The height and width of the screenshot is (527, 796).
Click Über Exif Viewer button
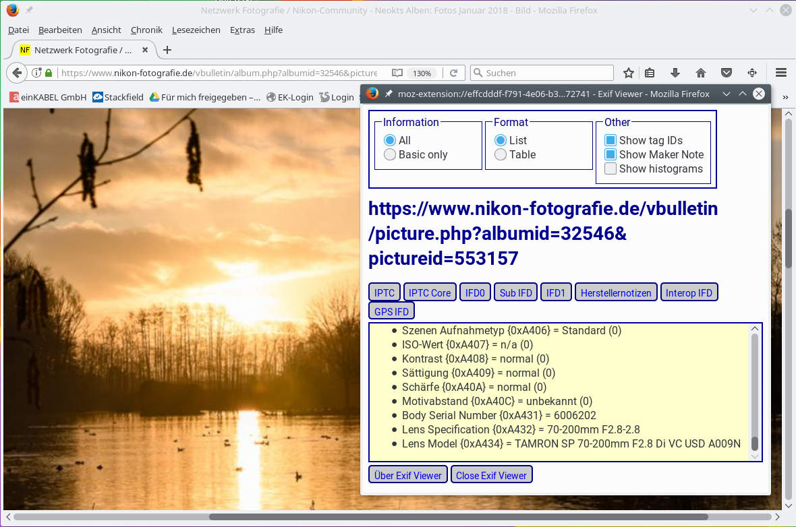[x=408, y=475]
